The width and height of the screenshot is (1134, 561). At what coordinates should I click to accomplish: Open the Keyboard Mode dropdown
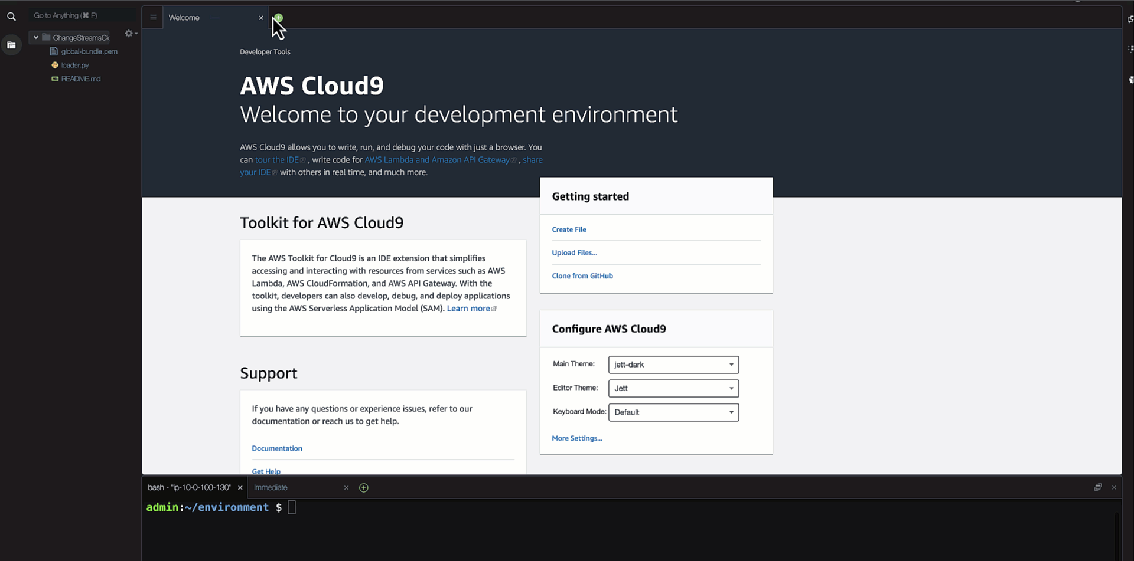coord(673,412)
